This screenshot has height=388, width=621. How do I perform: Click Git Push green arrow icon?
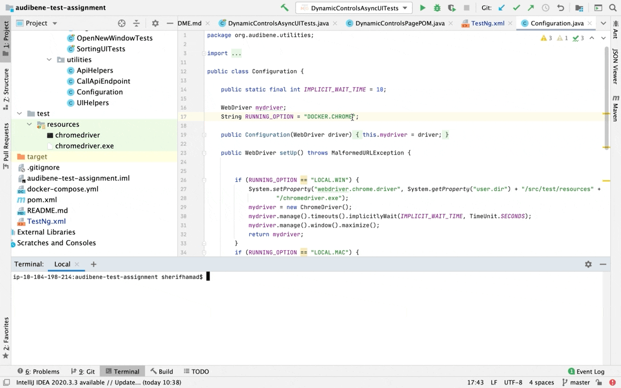531,8
